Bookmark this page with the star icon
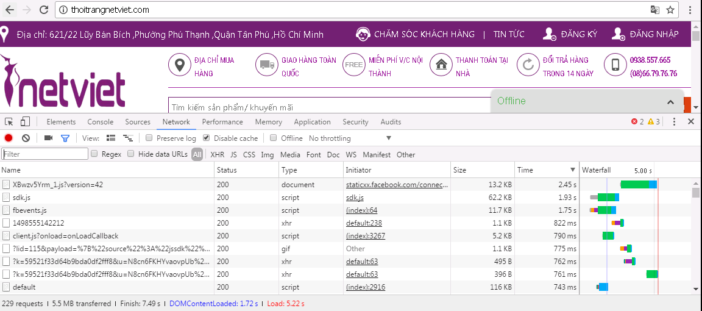This screenshot has height=311, width=702. click(x=670, y=10)
